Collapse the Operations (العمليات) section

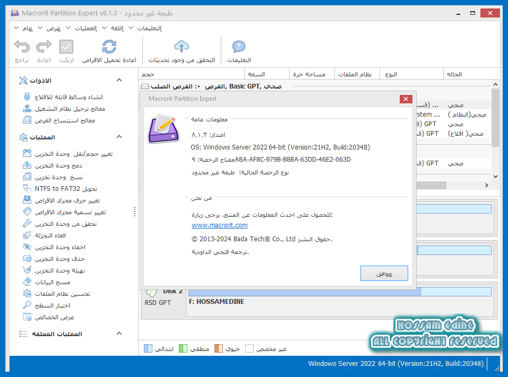[x=119, y=137]
